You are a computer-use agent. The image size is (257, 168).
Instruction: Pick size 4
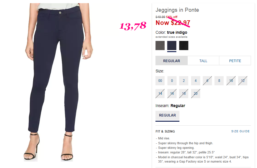point(196,81)
